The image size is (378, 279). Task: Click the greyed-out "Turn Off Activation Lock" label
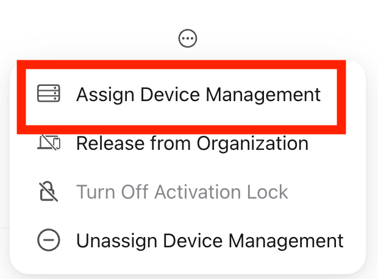coord(182,192)
